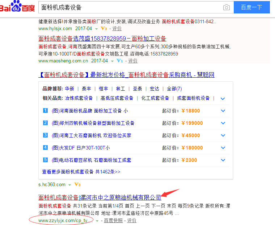275x225 pixels.
Task: Expand the ¥18800 item chevron
Action: click(223, 111)
